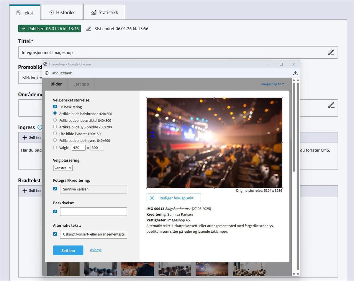The width and height of the screenshot is (354, 281).
Task: Click the target icon on Rediger fokuspunkt
Action: [152, 198]
